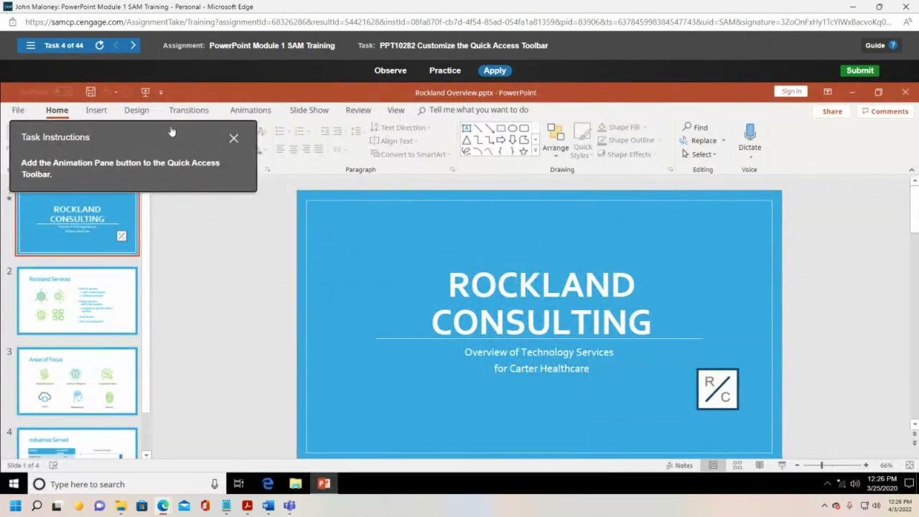The image size is (919, 517).
Task: Close the Task Instructions panel
Action: tap(233, 138)
